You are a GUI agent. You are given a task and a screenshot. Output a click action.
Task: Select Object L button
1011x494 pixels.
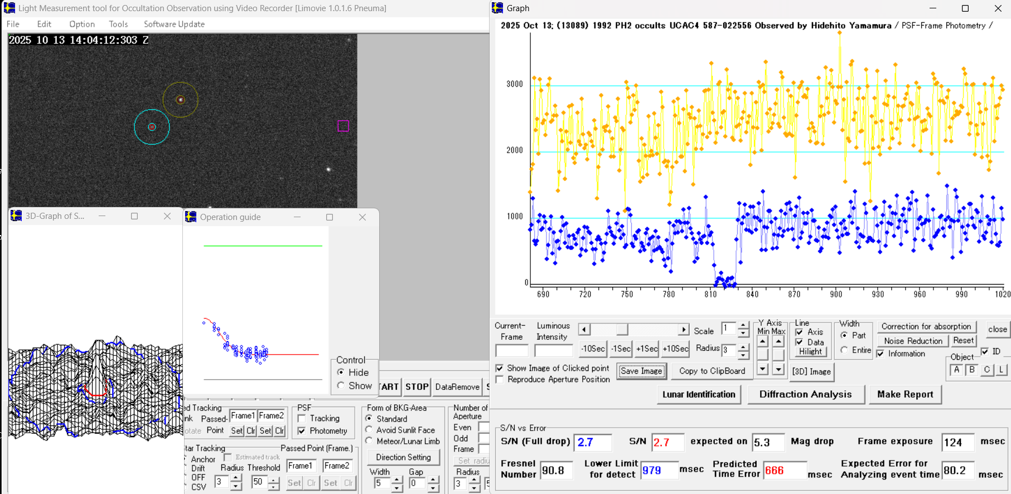[1002, 370]
